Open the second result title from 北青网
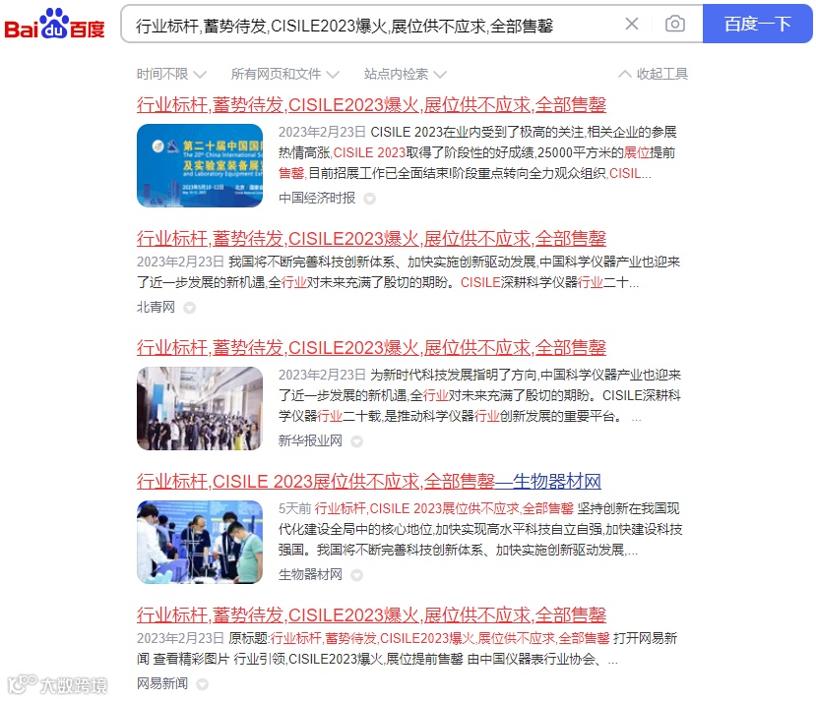 point(371,239)
